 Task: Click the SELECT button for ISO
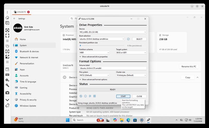pos(139,39)
